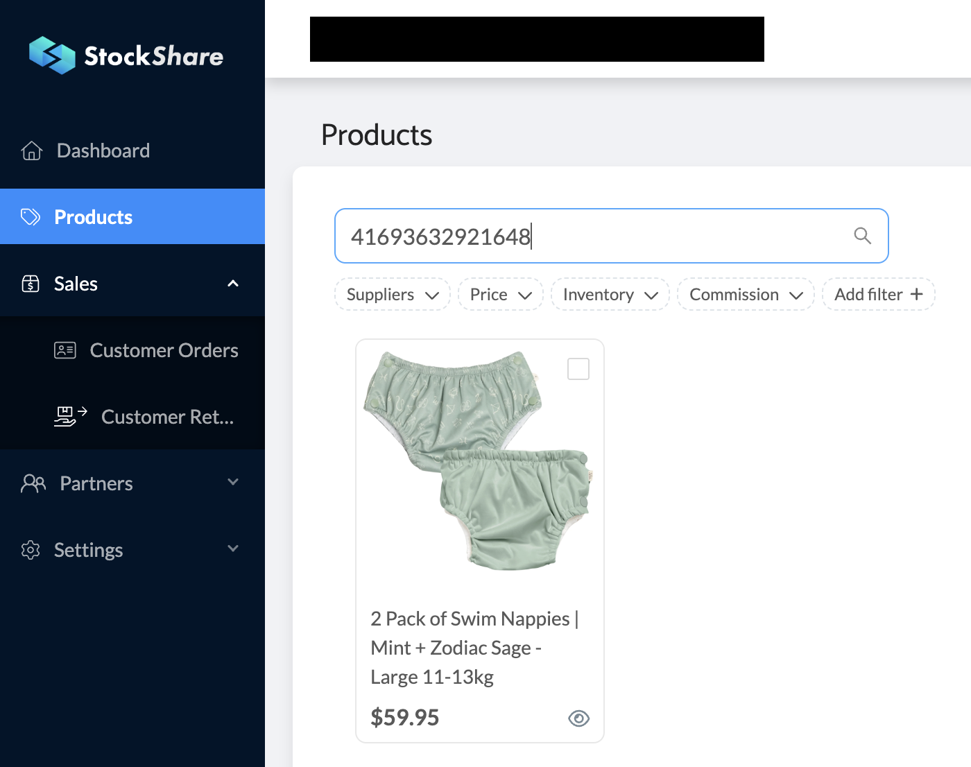This screenshot has width=971, height=767.
Task: Click the Partners people icon
Action: tap(33, 483)
